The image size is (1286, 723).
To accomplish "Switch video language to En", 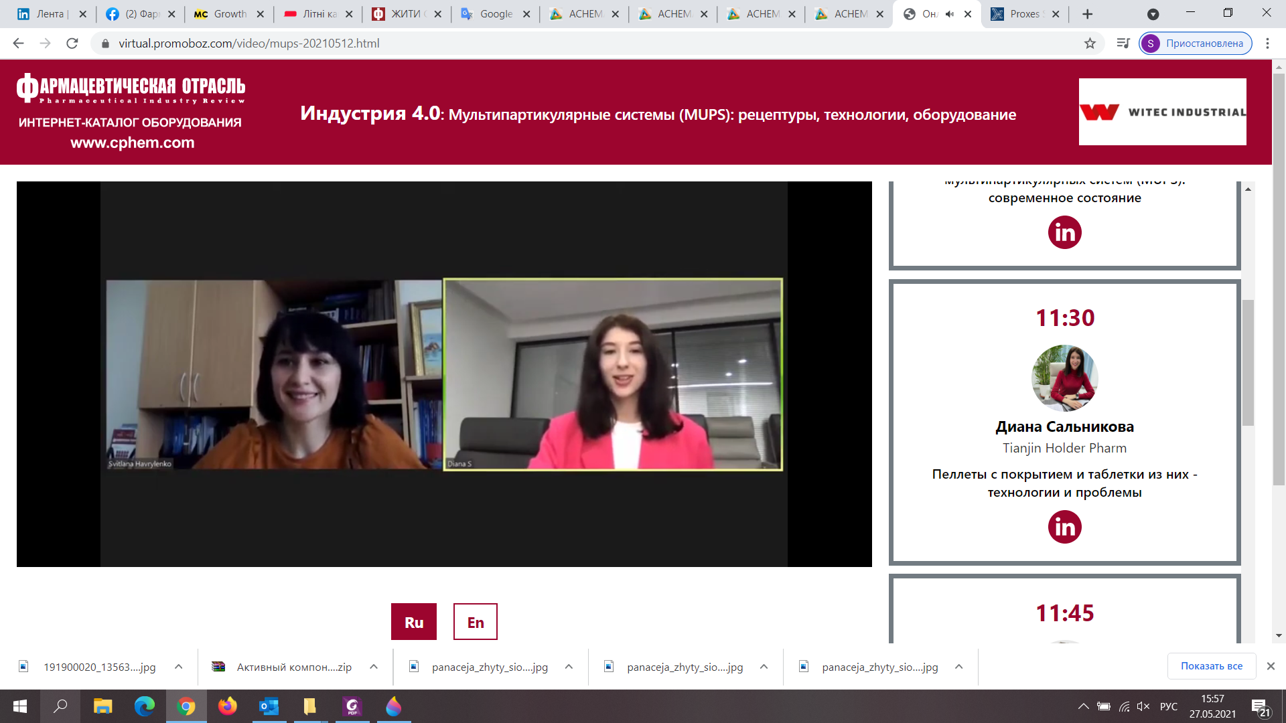I will [x=475, y=622].
